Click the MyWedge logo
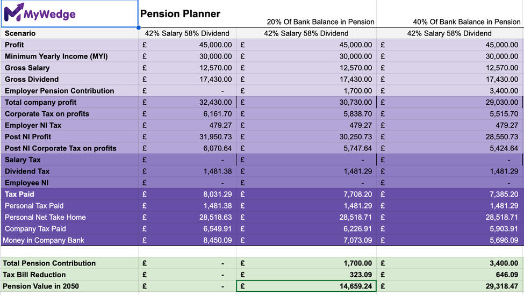Image resolution: width=524 pixels, height=295 pixels. click(x=40, y=14)
